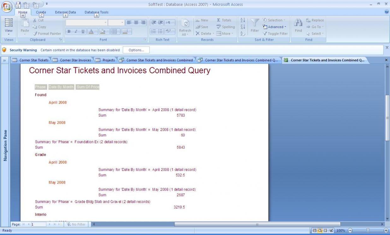This screenshot has height=235, width=390.
Task: Apply numbered list formatting
Action: coord(153,31)
